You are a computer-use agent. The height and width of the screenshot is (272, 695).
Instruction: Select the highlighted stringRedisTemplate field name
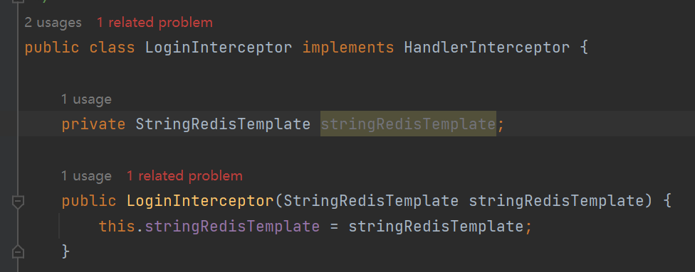(408, 124)
